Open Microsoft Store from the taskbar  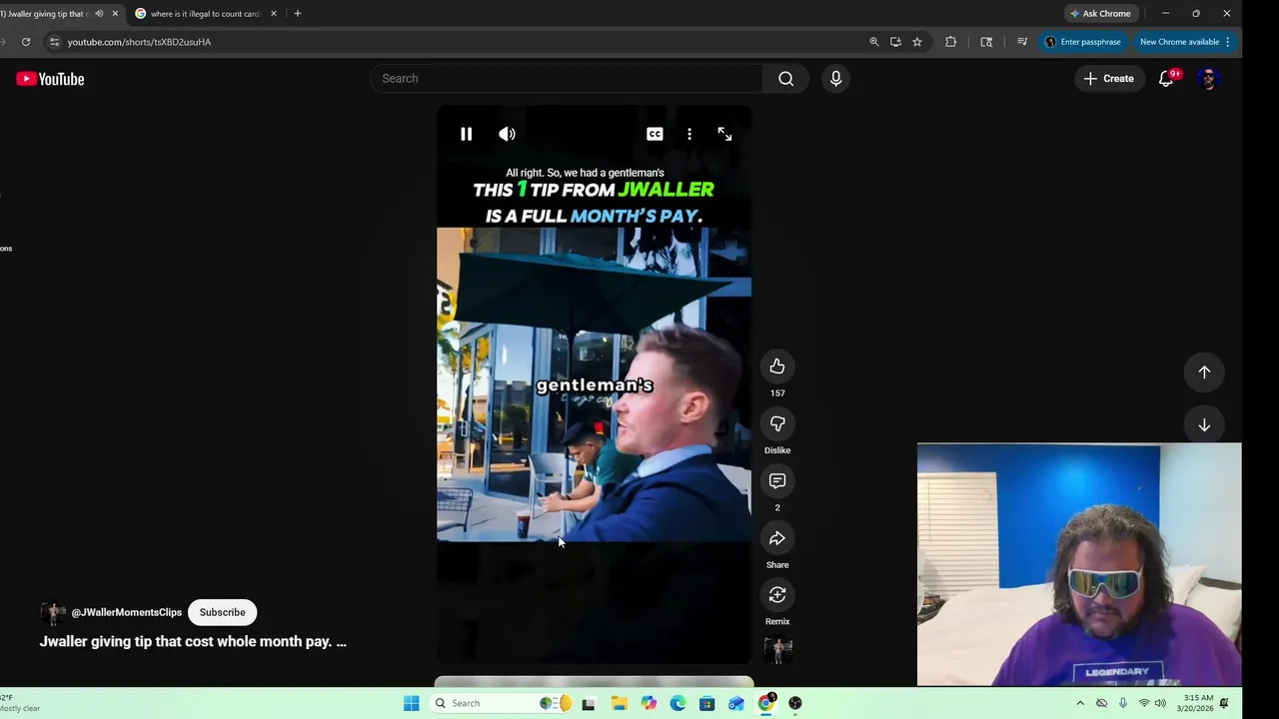click(707, 703)
